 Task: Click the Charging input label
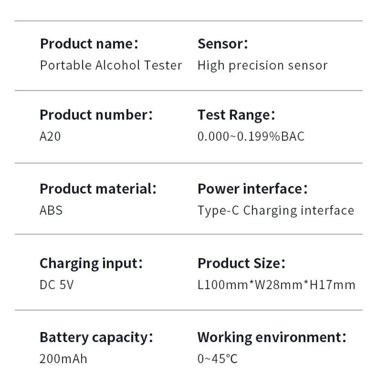pos(91,264)
